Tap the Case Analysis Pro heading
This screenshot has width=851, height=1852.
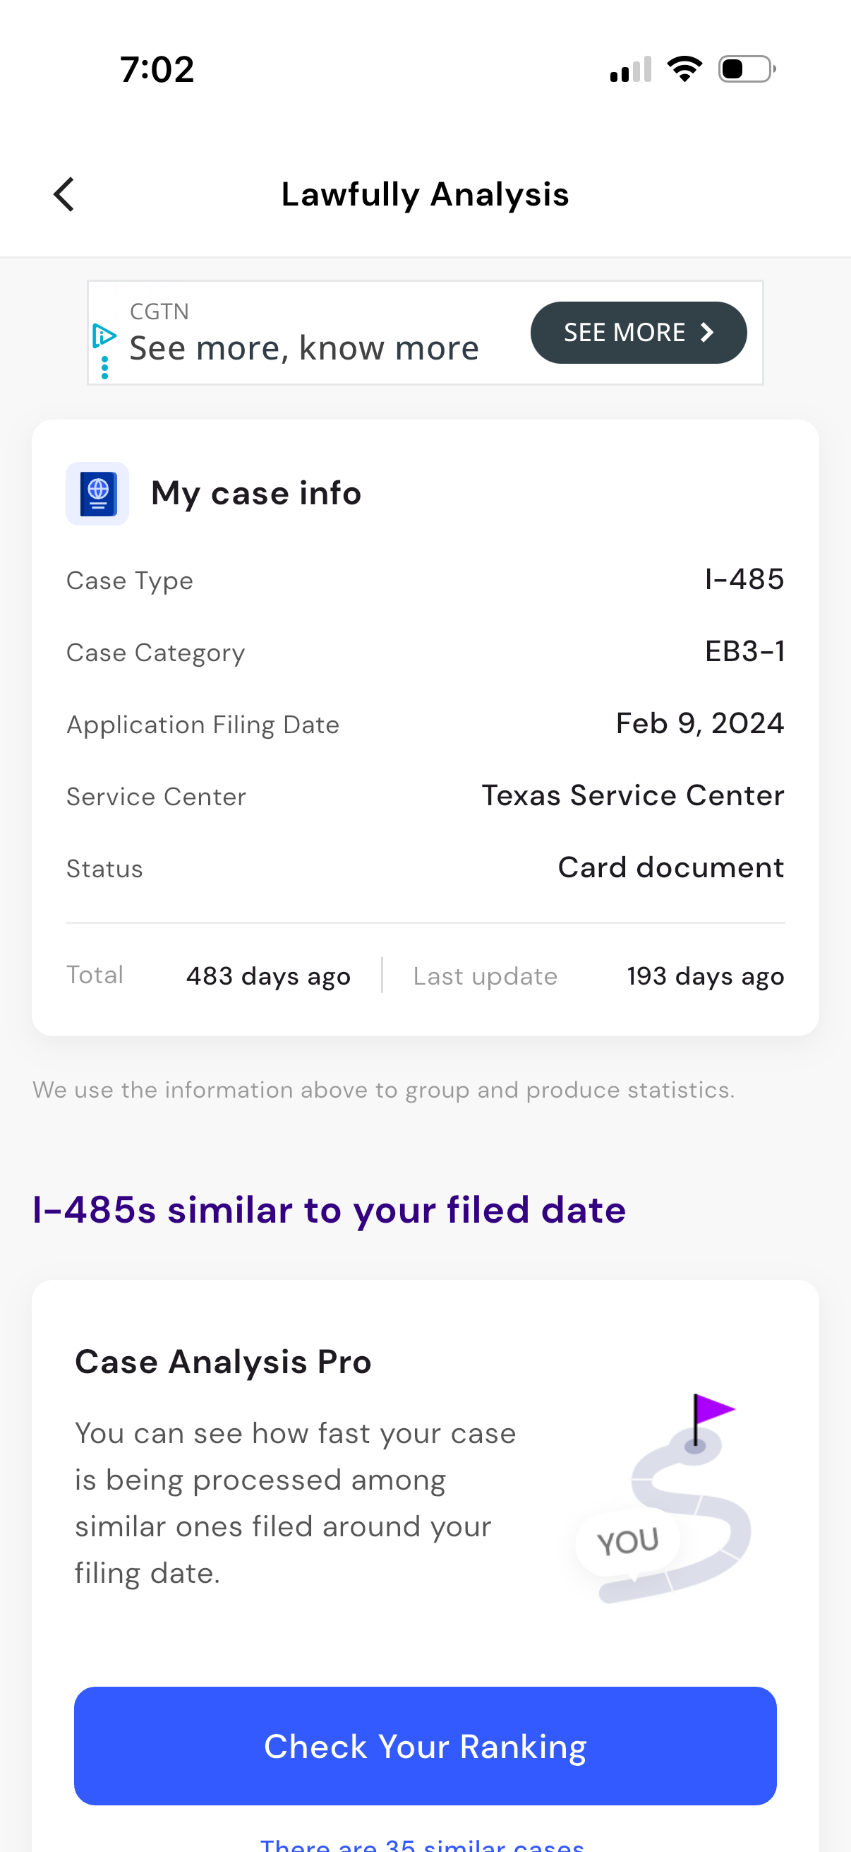pyautogui.click(x=224, y=1362)
